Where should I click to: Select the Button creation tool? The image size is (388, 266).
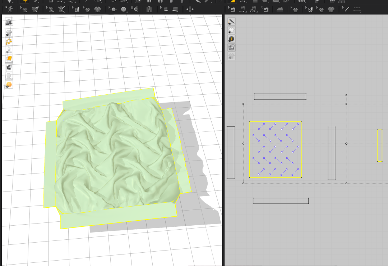coord(124,9)
